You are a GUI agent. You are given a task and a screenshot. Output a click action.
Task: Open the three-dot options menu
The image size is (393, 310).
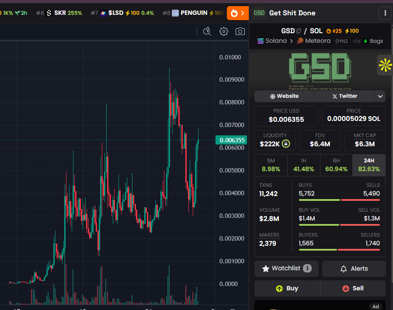click(x=385, y=13)
